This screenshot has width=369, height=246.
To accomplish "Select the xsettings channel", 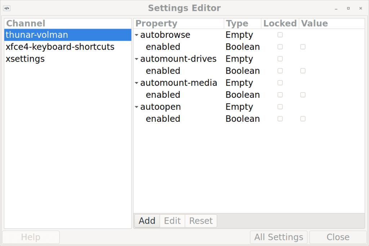I will click(x=25, y=59).
